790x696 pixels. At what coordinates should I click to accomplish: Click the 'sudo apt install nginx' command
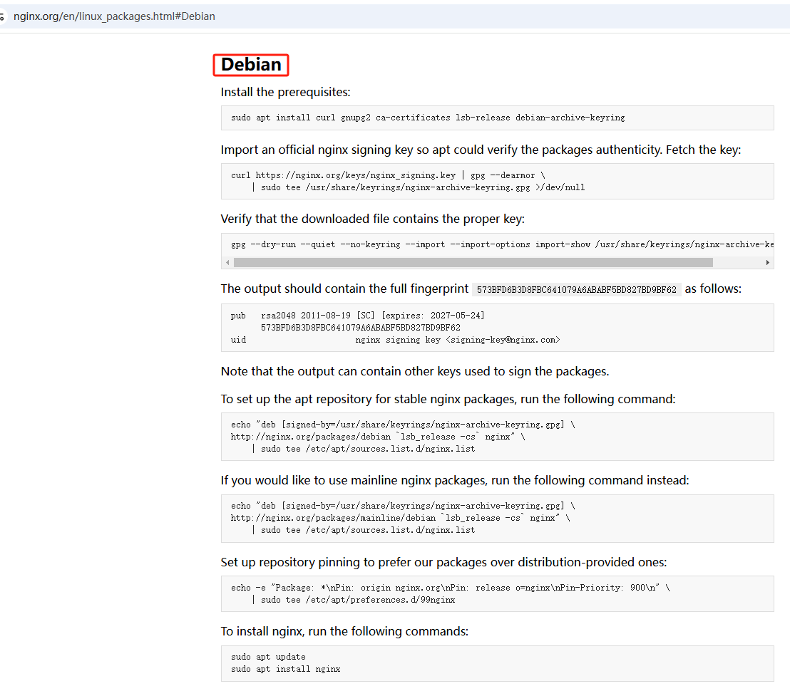click(286, 670)
